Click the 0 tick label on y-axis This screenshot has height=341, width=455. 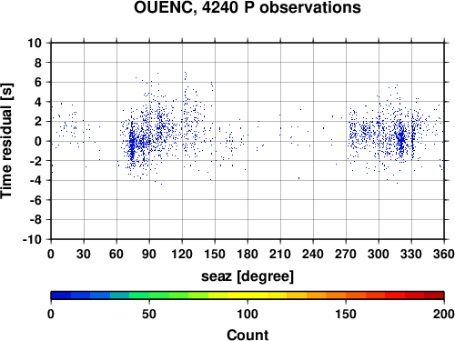tap(38, 141)
